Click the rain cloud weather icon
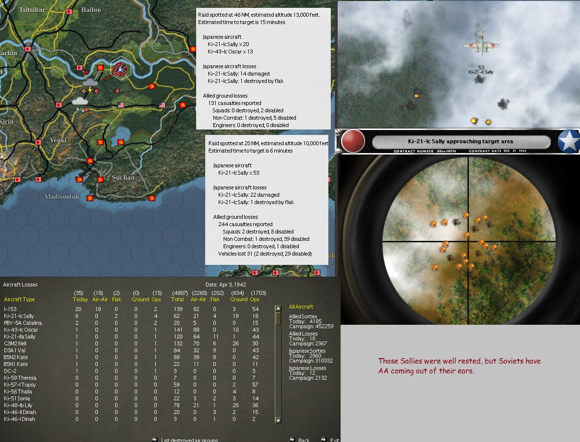580x442 pixels. tap(80, 103)
